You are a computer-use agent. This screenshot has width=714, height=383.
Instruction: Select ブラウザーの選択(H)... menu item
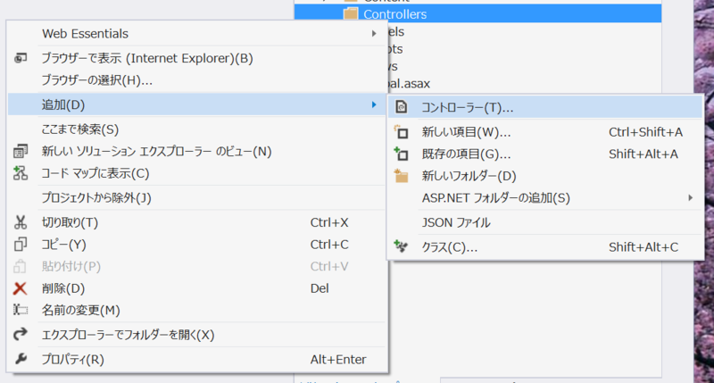(196, 80)
